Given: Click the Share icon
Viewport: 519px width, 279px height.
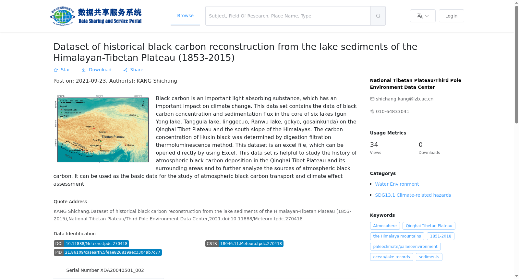Looking at the screenshot, I should [x=125, y=70].
